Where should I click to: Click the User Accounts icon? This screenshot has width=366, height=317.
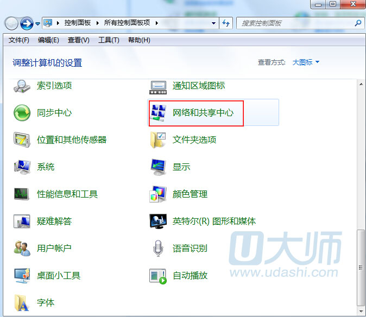pyautogui.click(x=22, y=248)
